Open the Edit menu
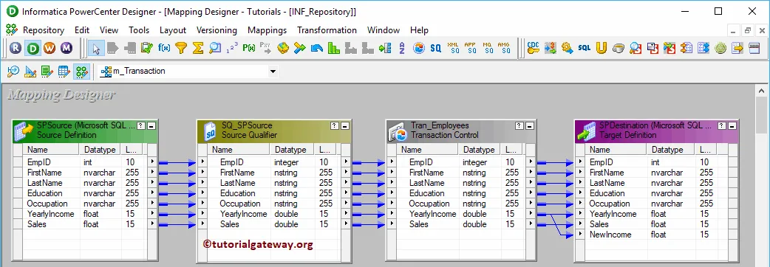The height and width of the screenshot is (267, 770). point(82,30)
